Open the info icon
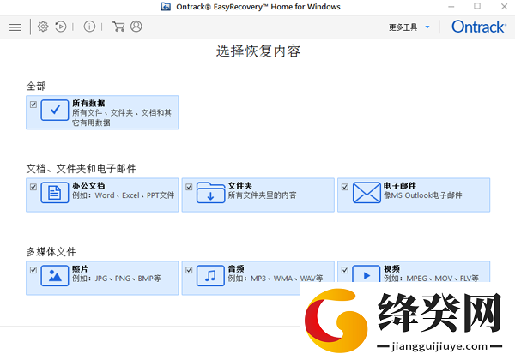The height and width of the screenshot is (360, 515). pyautogui.click(x=89, y=27)
